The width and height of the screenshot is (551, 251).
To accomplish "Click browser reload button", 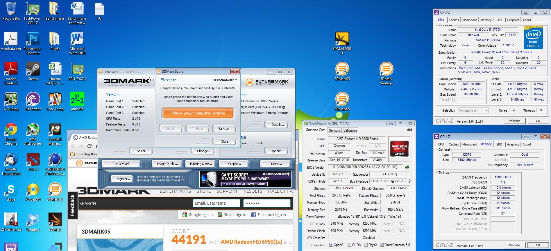I will point(90,146).
